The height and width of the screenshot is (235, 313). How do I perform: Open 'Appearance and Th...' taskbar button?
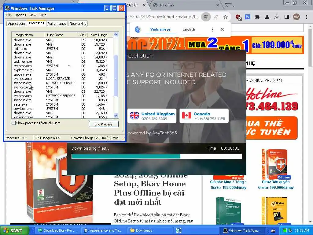coord(104,230)
